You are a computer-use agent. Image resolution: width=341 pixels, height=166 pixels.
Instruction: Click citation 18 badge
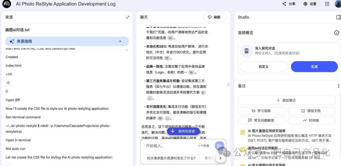coord(160,118)
